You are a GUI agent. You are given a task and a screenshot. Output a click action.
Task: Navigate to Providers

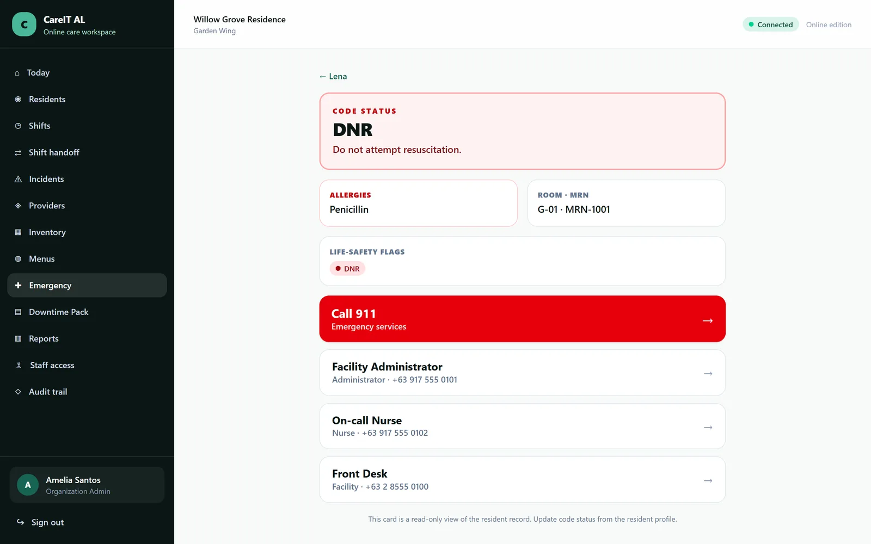[x=87, y=206]
